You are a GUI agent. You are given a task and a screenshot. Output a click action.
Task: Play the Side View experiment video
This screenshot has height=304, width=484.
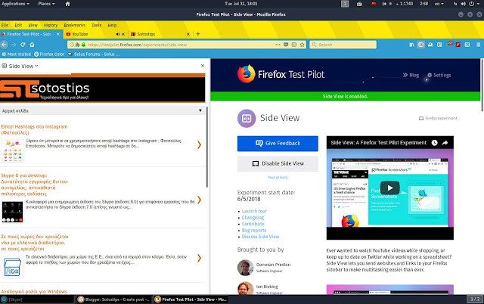point(390,188)
